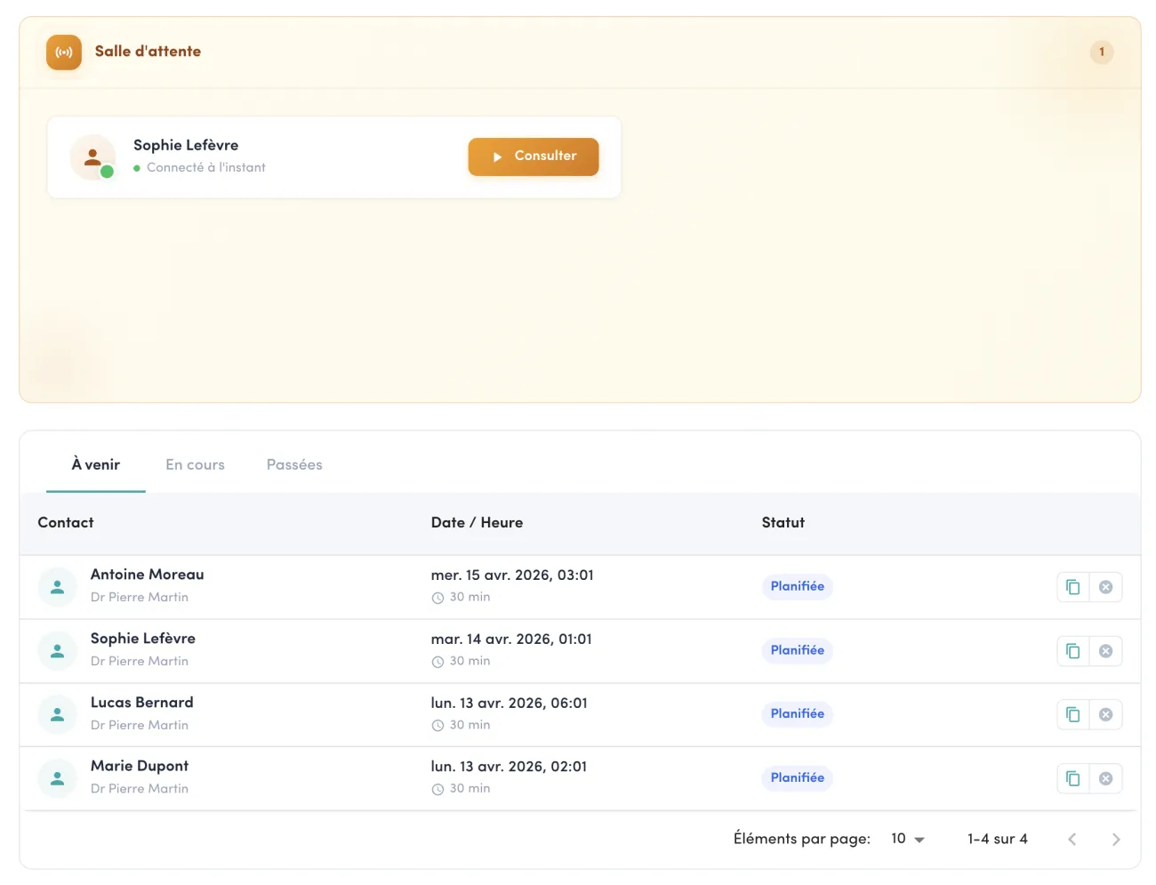Click clock icon in Antoine Moreau's row

438,598
